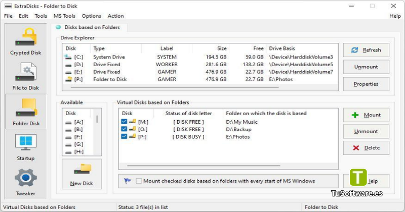Click the C: system drive icon
This screenshot has width=405, height=212.
pos(68,57)
